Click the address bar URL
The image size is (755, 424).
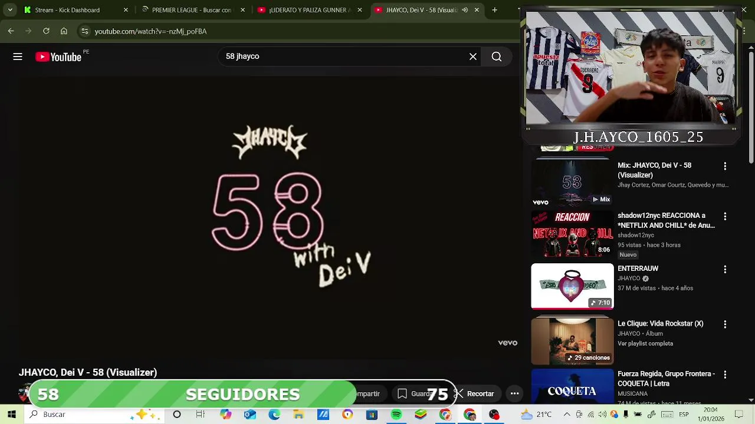pos(150,31)
